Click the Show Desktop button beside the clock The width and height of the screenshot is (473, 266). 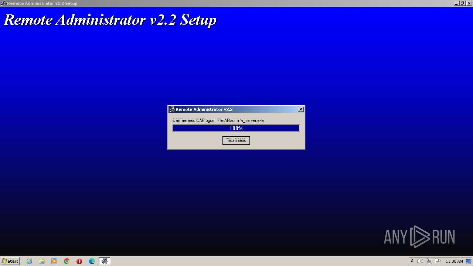click(x=469, y=261)
